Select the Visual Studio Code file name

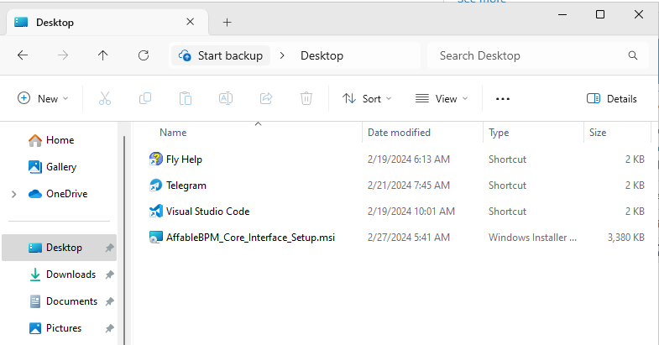207,212
